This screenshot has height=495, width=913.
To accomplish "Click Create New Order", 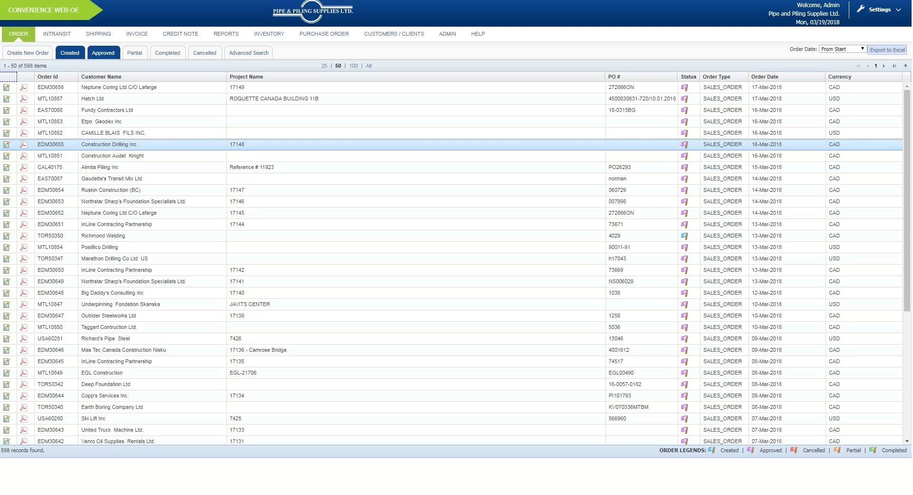I will (x=28, y=53).
